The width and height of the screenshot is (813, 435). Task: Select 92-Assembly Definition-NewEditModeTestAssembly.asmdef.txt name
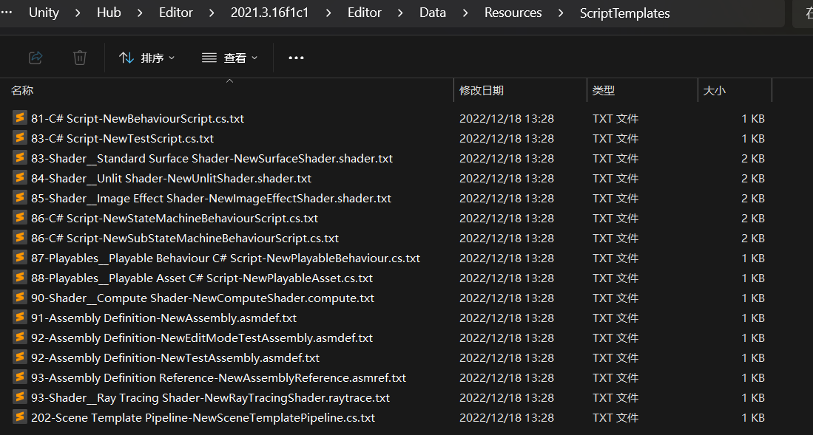pyautogui.click(x=202, y=338)
